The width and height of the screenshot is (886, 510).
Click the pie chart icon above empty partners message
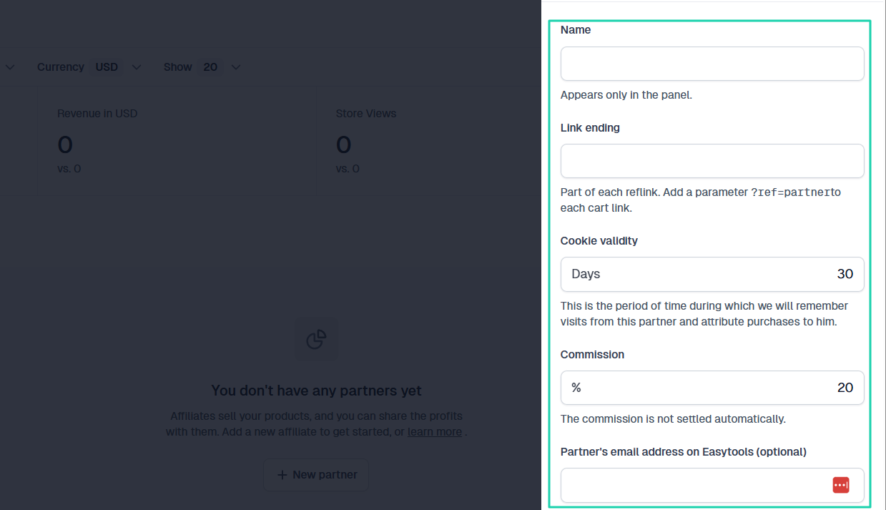pos(316,339)
